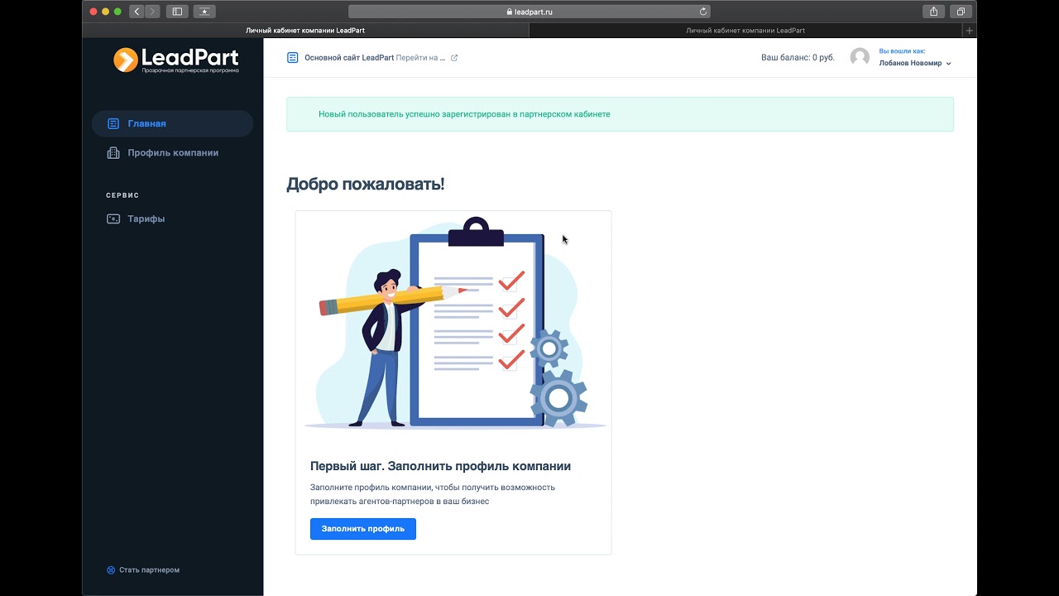The image size is (1059, 596).
Task: Click the LeadPart logo in the sidebar
Action: pyautogui.click(x=176, y=60)
